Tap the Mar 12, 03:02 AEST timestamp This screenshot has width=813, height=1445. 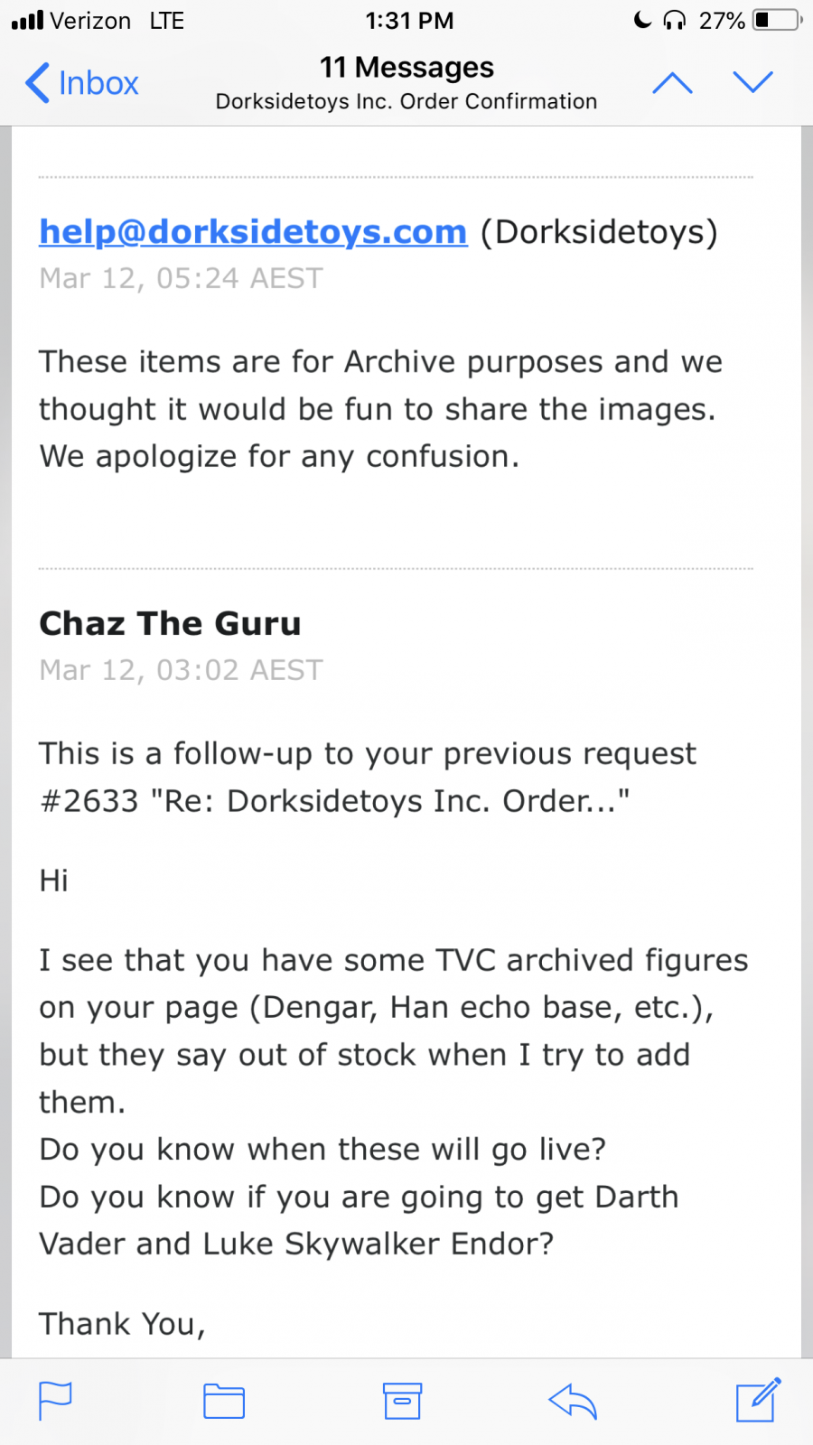181,670
